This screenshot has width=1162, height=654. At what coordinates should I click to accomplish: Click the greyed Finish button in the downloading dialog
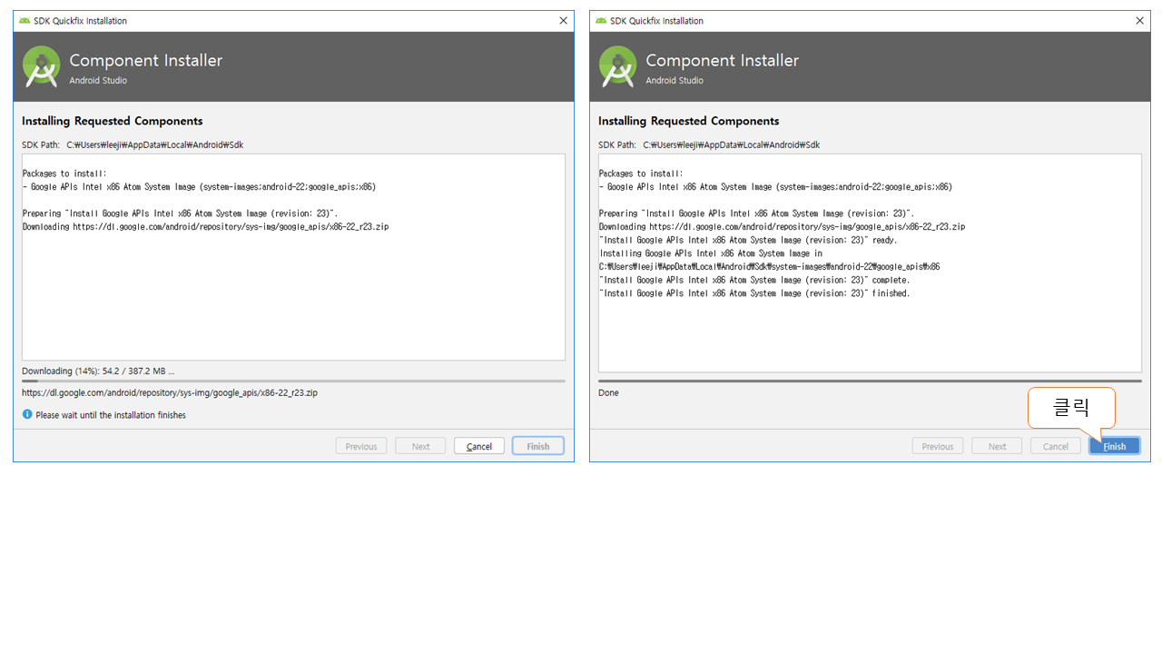537,446
